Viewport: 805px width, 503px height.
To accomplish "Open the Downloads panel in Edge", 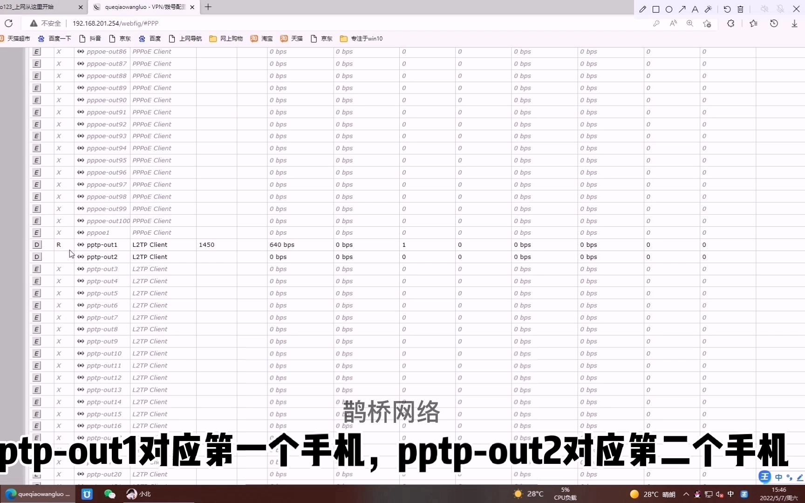I will point(794,23).
